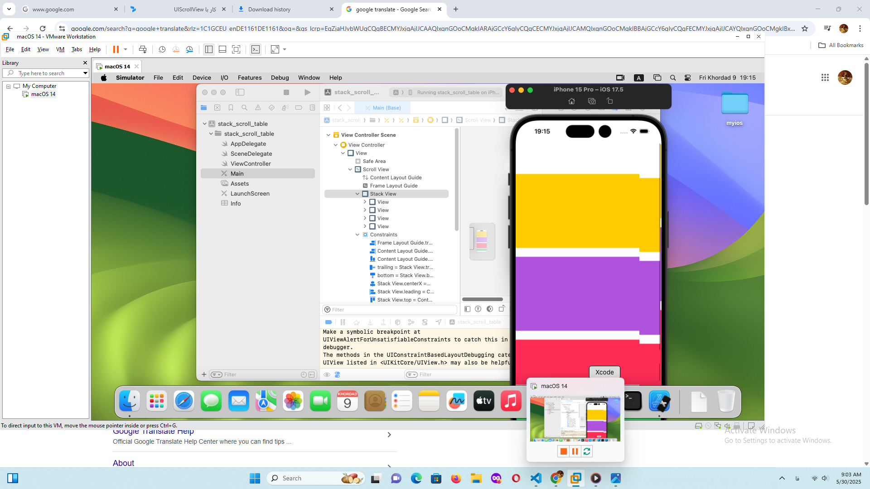Open the AppDelegate file

click(x=248, y=144)
